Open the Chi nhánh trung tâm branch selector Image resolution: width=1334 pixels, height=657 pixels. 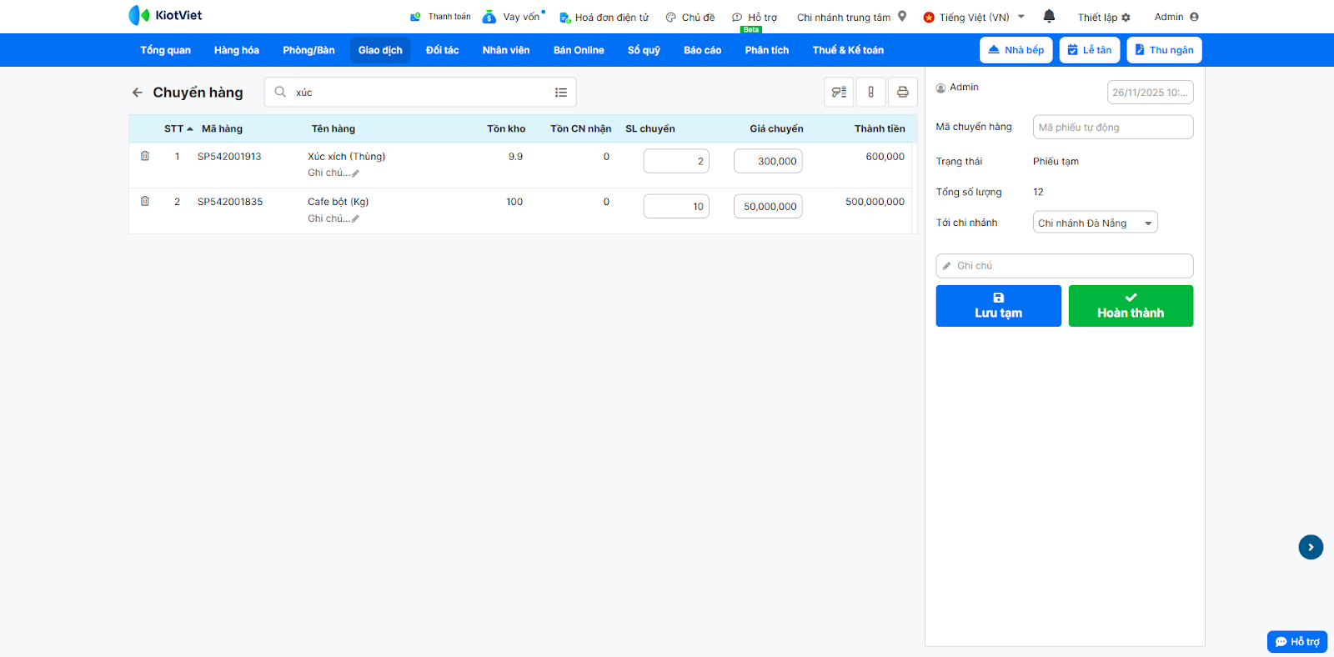tap(851, 17)
